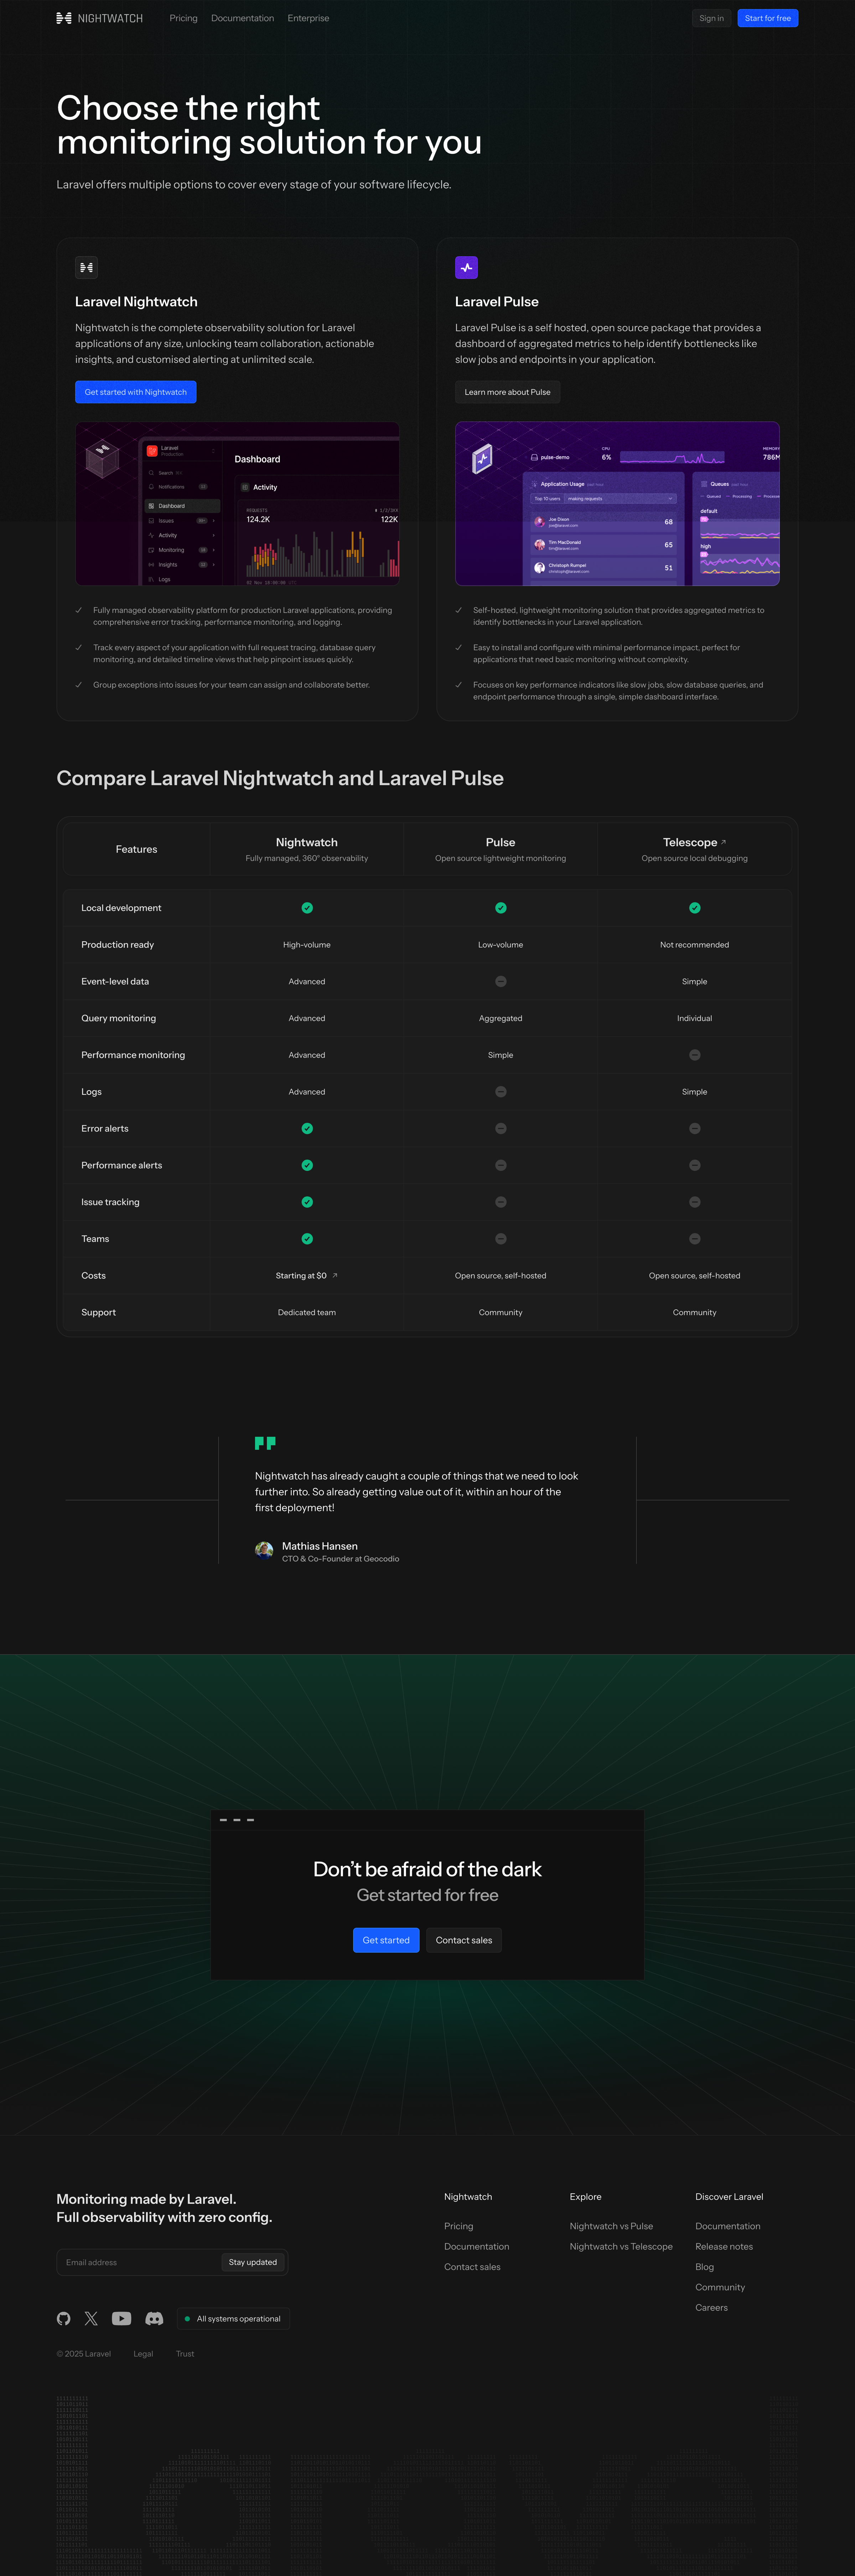Click the Get started button in dark banner

pyautogui.click(x=386, y=1940)
